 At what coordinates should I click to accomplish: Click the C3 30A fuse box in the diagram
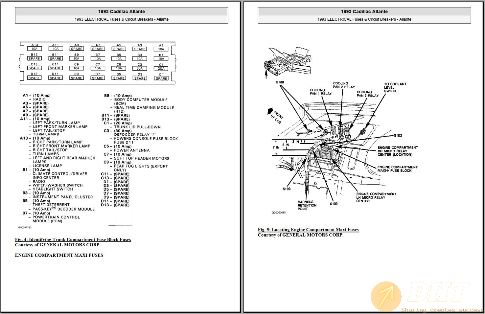[x=140, y=68]
